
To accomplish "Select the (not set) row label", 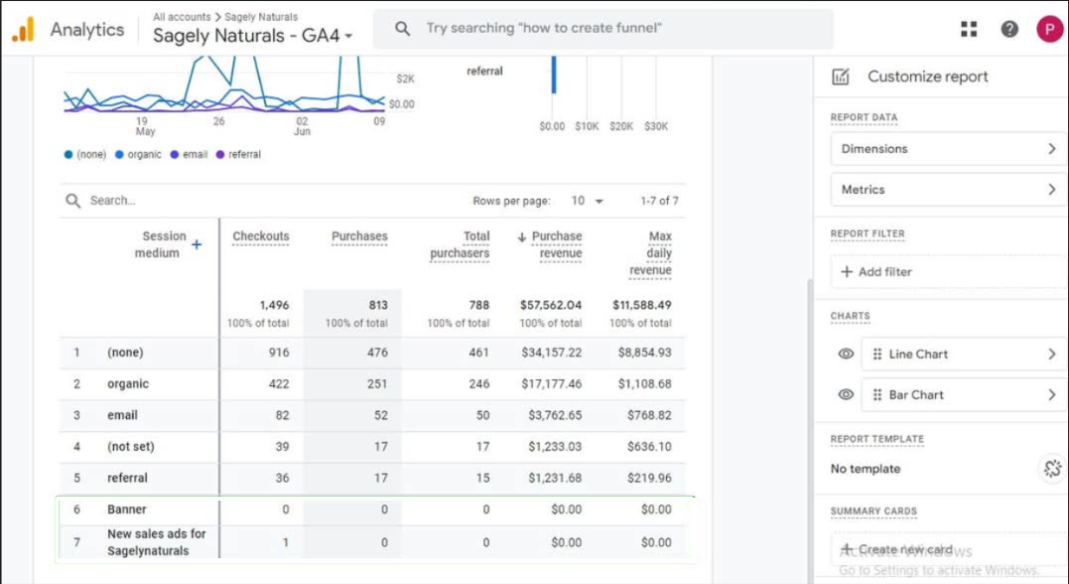I will (131, 447).
